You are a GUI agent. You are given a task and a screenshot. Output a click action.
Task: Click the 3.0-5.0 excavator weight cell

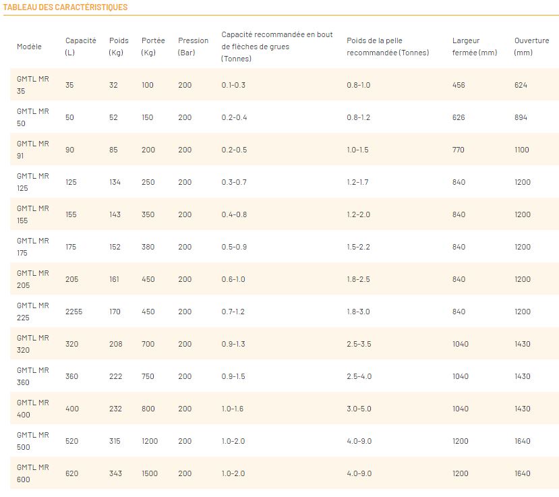[359, 409]
